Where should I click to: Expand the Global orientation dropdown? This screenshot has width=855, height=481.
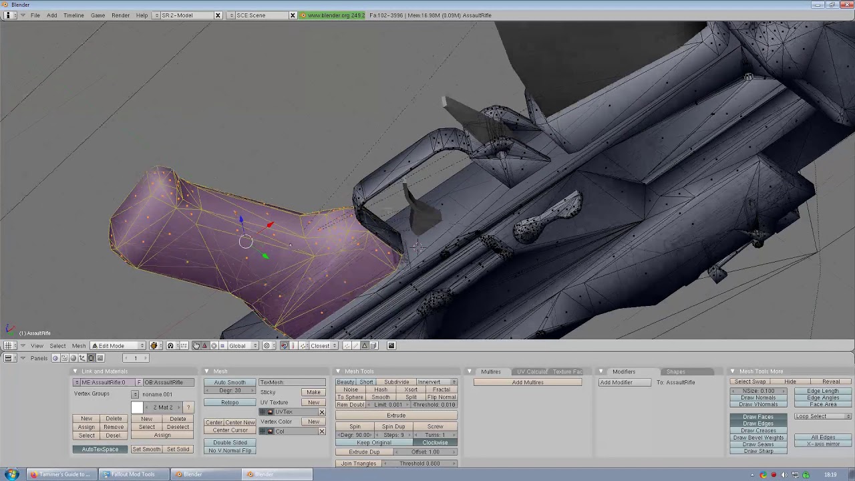[x=243, y=345]
